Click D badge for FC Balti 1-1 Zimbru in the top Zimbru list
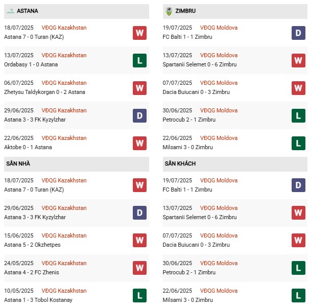This screenshot has height=307, width=309. click(x=298, y=33)
